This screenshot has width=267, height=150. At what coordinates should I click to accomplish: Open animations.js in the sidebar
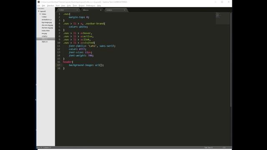tap(46, 20)
